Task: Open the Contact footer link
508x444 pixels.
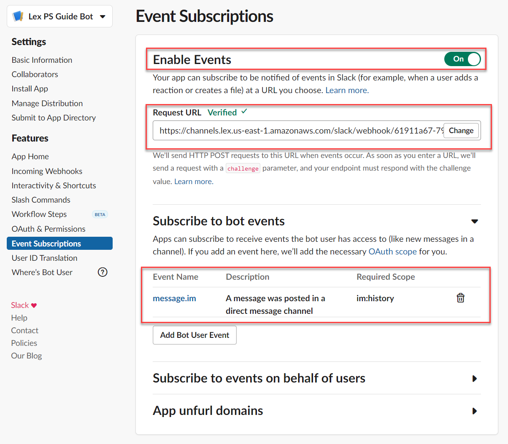Action: [x=24, y=330]
